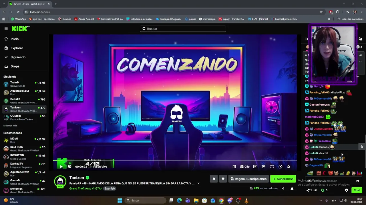Screen dimensions: 366x205
Task: Open a new browser tab
Action: pos(55,4)
